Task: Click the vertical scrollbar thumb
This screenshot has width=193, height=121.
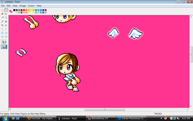Action: (191, 54)
